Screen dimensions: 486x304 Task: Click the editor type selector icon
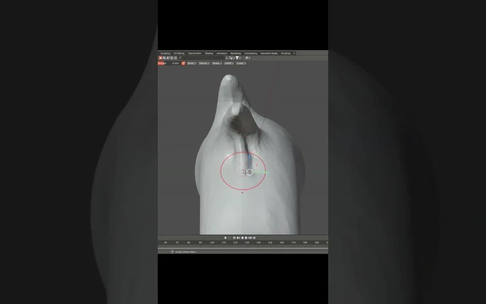pyautogui.click(x=161, y=57)
